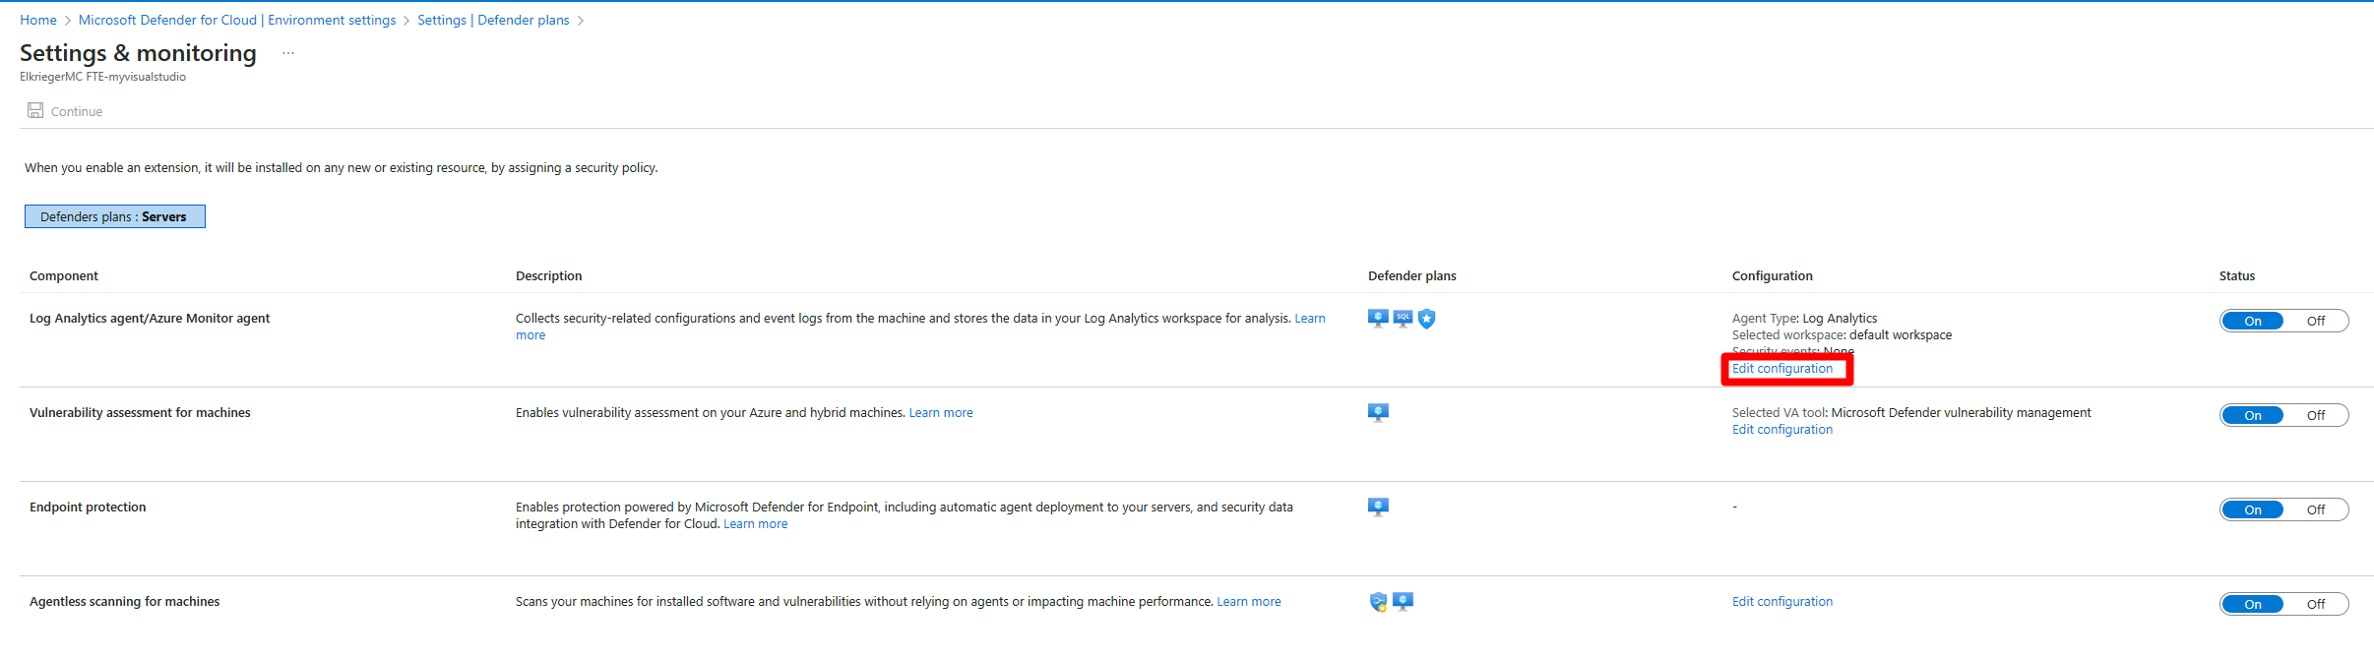Turn Vulnerability assessment for machines On
Viewport: 2374px width, 658px height.
click(x=2253, y=415)
